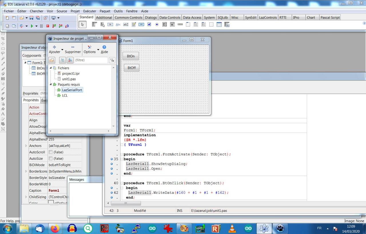The image size is (366, 234).
Task: Click the View Forms toolbar icon
Action: [x=14, y=26]
